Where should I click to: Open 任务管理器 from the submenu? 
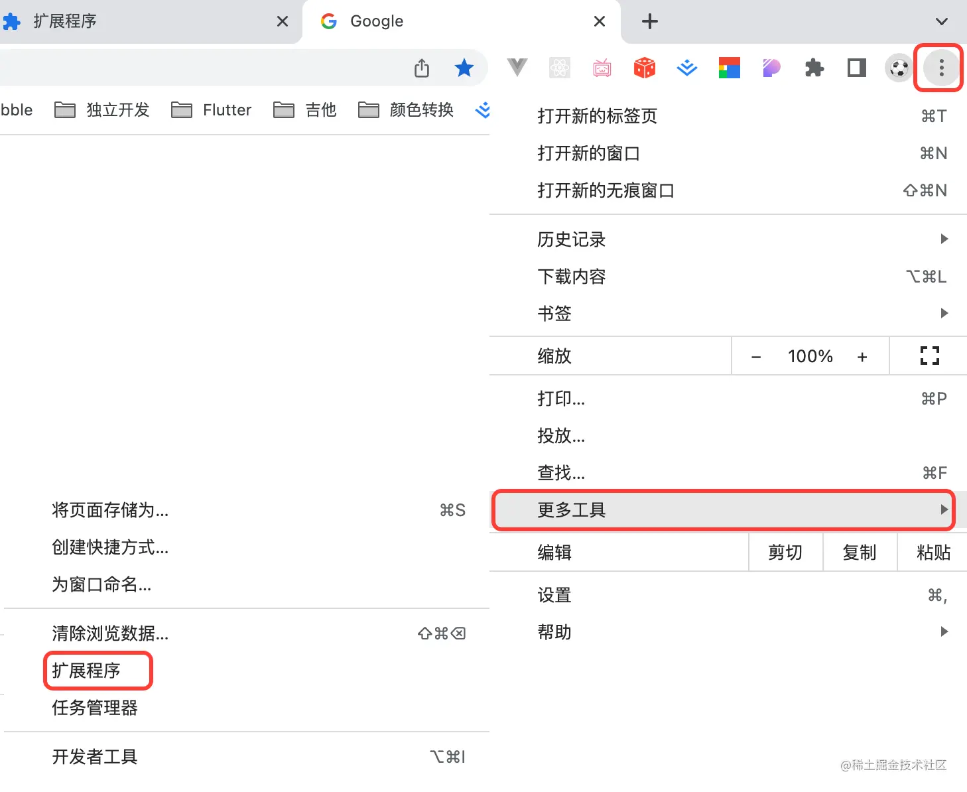pyautogui.click(x=247, y=708)
